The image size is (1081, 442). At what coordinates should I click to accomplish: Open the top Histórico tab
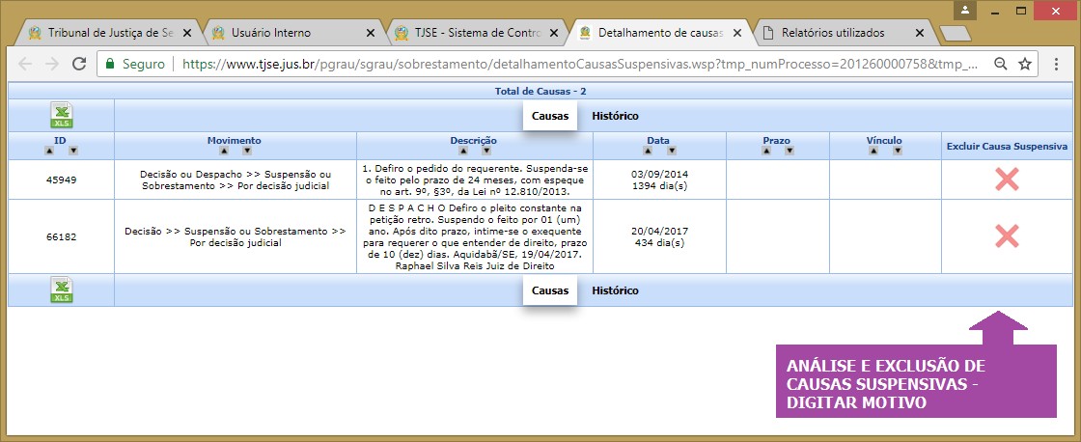615,116
